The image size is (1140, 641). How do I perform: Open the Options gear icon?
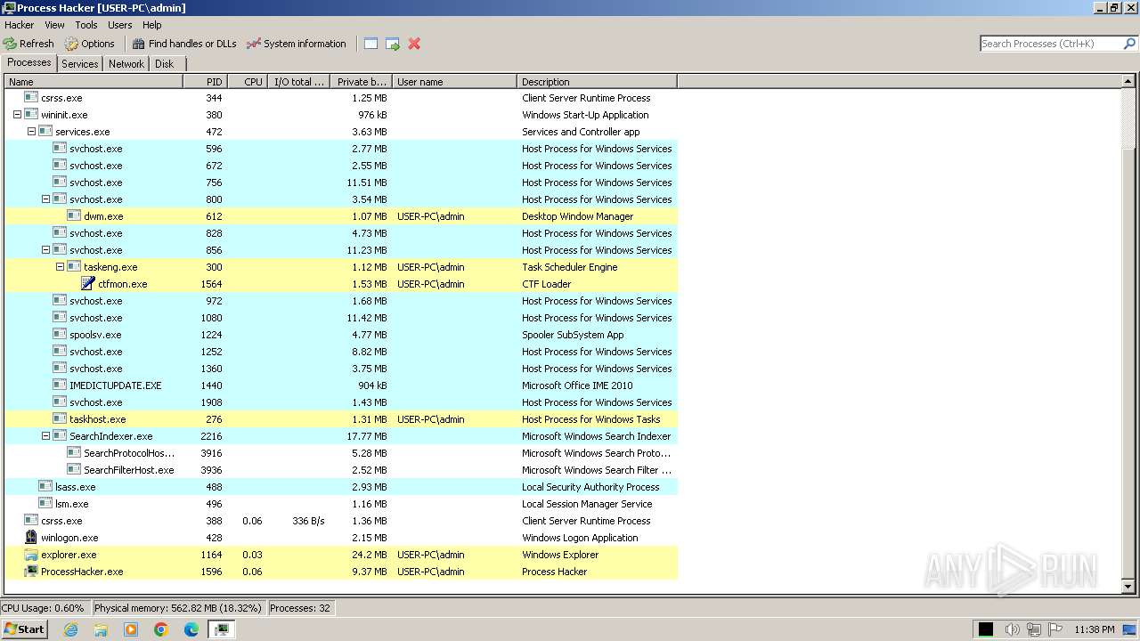[x=71, y=43]
